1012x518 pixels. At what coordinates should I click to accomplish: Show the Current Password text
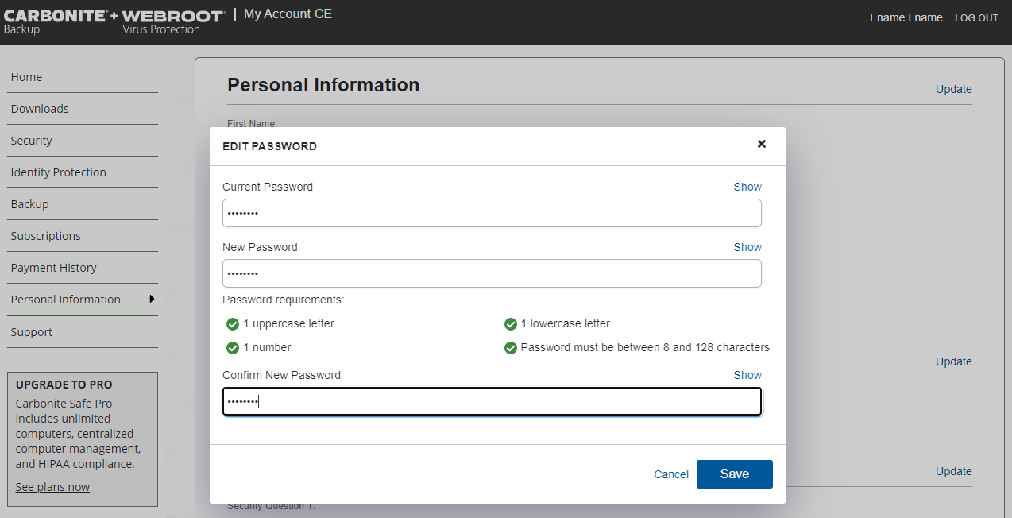click(x=747, y=187)
